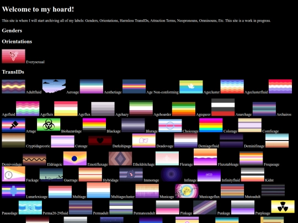Click the Multiagecluster orange-blue flag

[x=98, y=191]
